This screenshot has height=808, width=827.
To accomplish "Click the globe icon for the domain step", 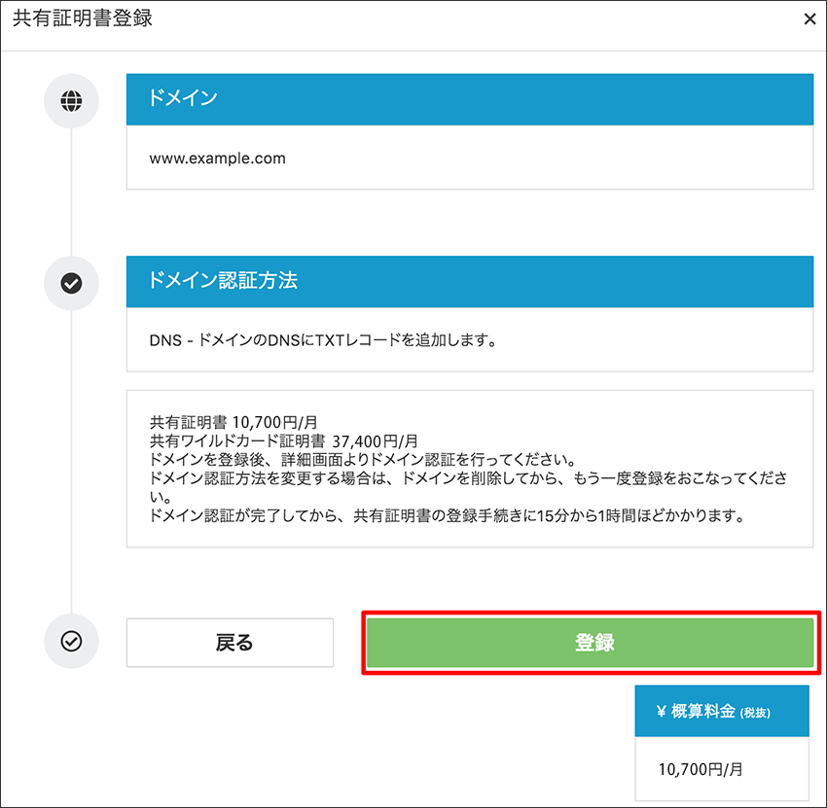I will [x=71, y=100].
